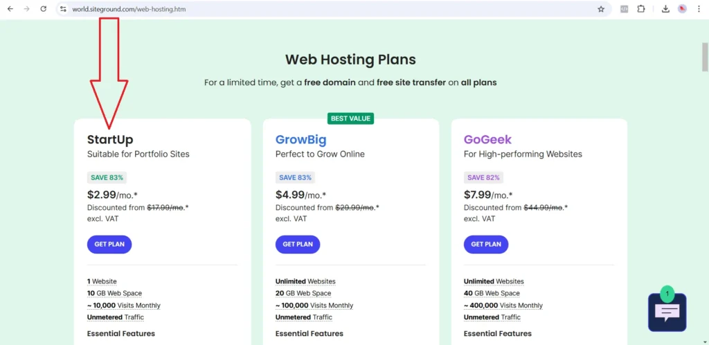Bookmark this page with the star
This screenshot has height=345, width=709.
[601, 9]
